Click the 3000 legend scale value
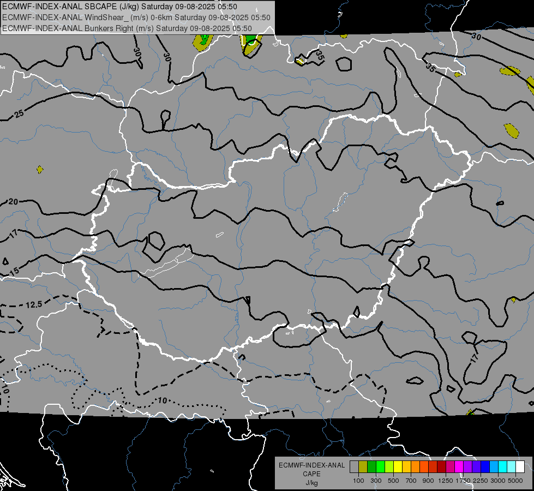 coord(498,481)
